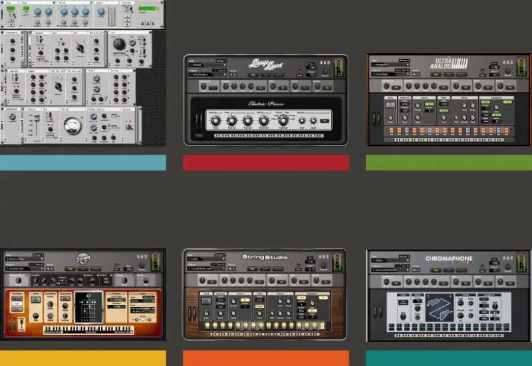Click the Character selector knob in Lounge Lizard

pyautogui.click(x=283, y=120)
